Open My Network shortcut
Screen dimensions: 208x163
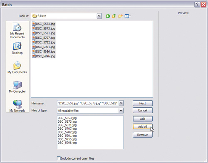tap(17, 106)
